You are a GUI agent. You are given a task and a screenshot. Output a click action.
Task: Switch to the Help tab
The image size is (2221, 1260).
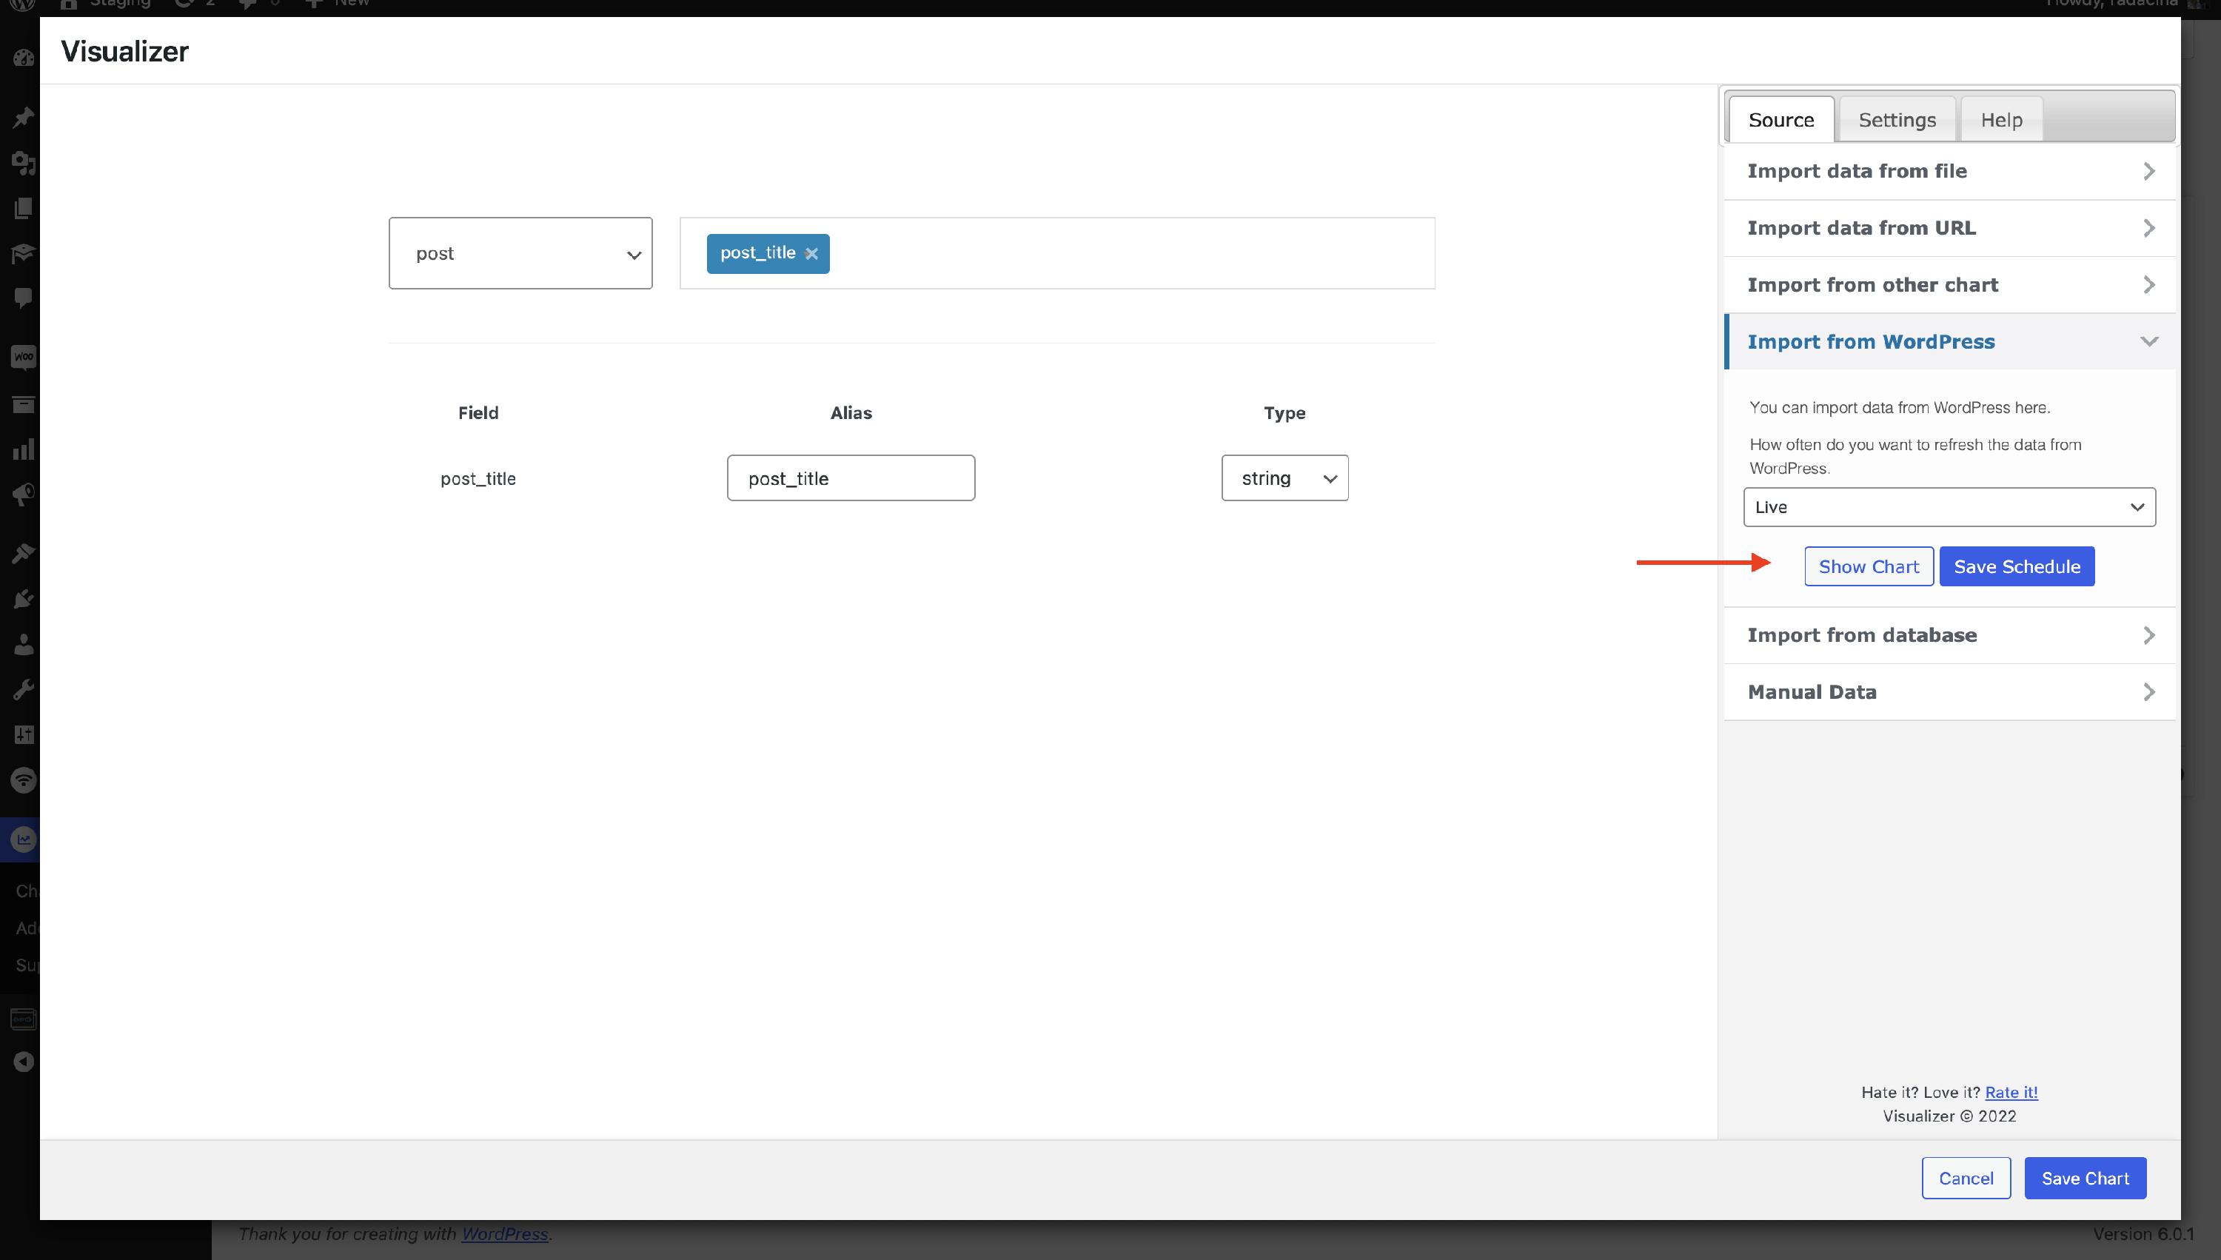pyautogui.click(x=2000, y=120)
